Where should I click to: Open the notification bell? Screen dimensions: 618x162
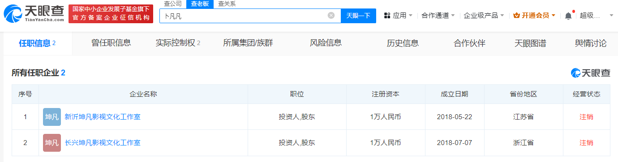[568, 16]
